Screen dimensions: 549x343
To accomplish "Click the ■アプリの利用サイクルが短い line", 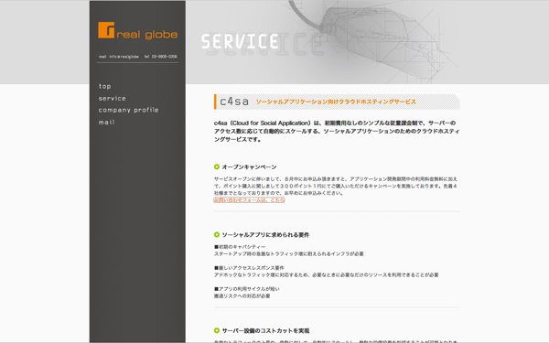I will (247, 289).
